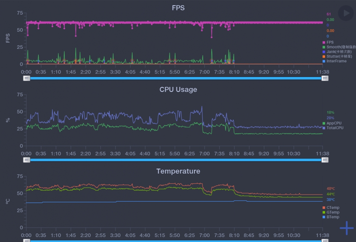
Task: Toggle the FPS legend series
Action: coord(328,42)
